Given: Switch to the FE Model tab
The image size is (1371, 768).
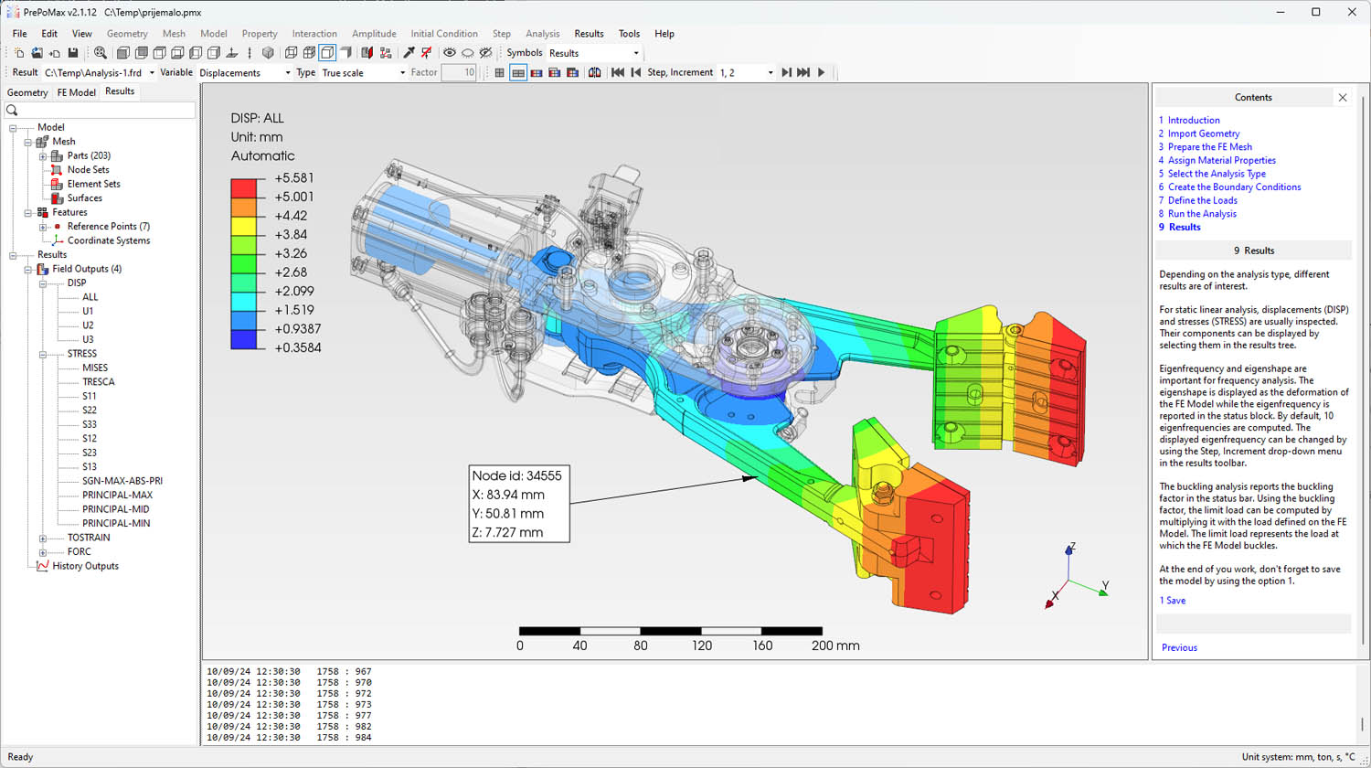Looking at the screenshot, I should coord(76,92).
